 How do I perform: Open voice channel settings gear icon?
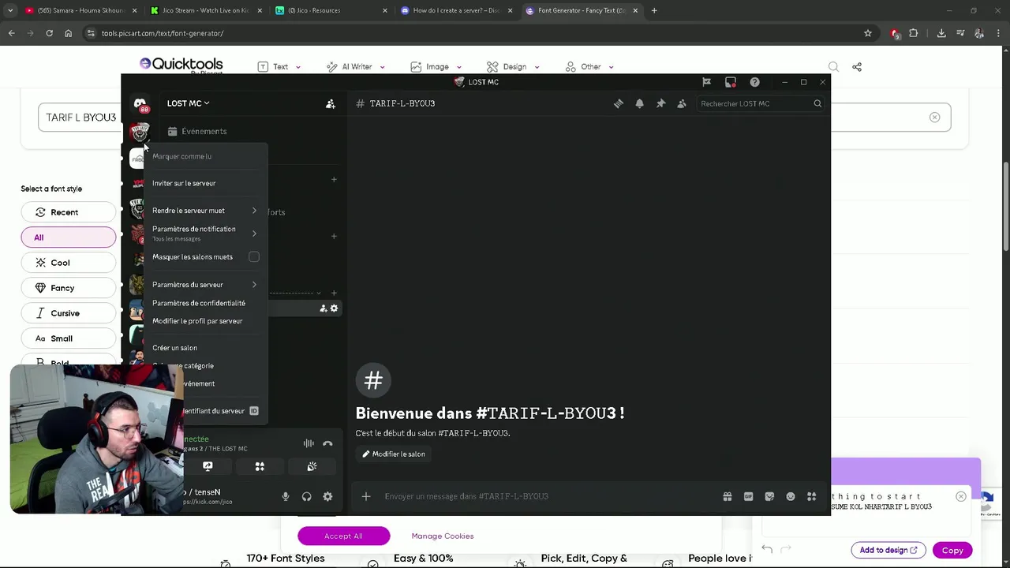334,308
